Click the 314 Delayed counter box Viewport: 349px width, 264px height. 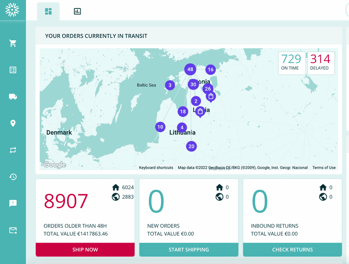click(x=321, y=63)
